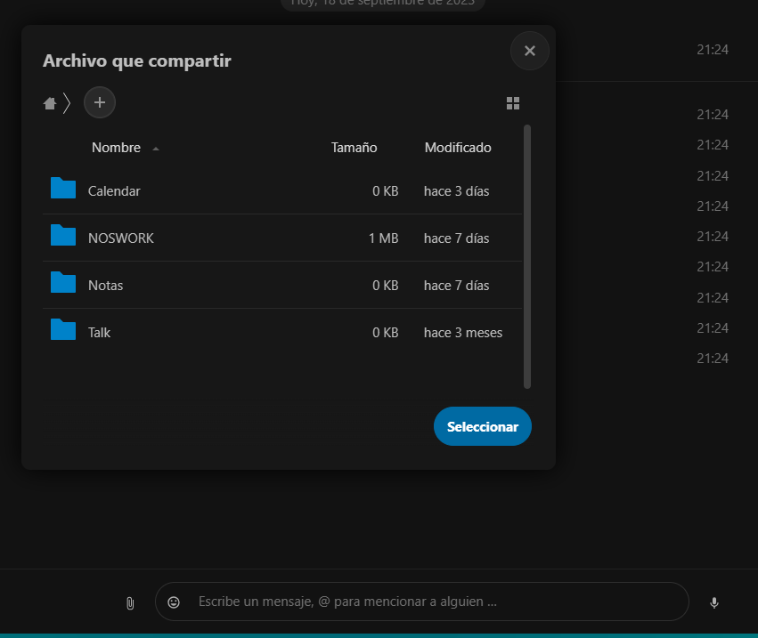Click the Nombre sort arrow indicator
The image size is (758, 638).
point(156,149)
